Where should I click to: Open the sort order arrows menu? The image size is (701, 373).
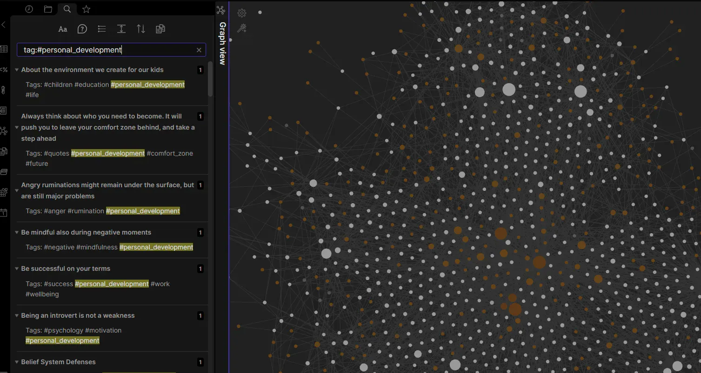[x=141, y=29]
